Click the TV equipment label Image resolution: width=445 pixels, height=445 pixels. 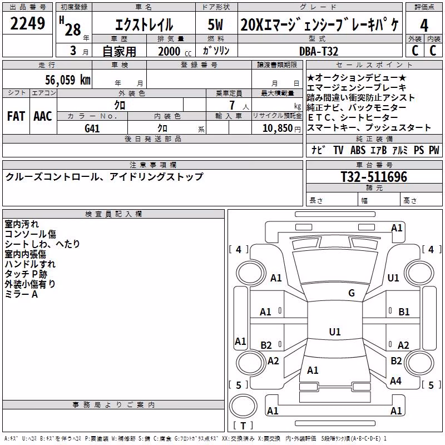pos(338,150)
